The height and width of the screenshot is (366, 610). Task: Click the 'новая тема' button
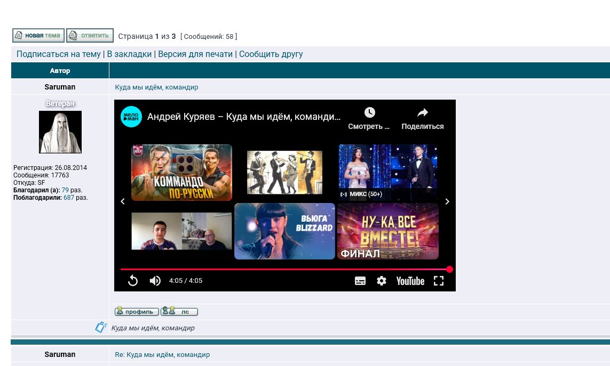38,35
